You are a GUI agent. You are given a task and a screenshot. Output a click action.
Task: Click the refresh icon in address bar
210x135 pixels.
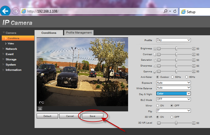[x=175, y=11]
